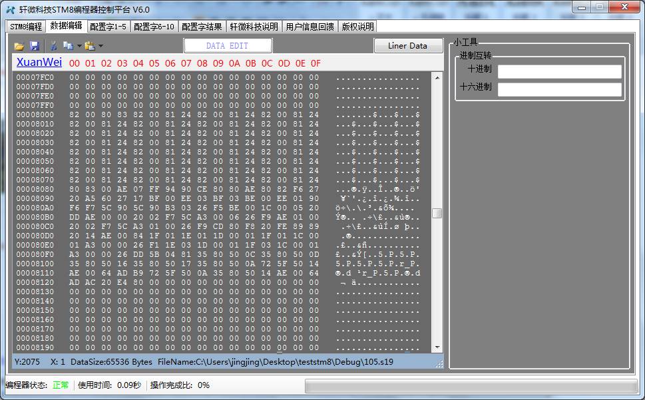Image resolution: width=645 pixels, height=400 pixels.
Task: Click the app icon in the title bar
Action: (x=10, y=9)
